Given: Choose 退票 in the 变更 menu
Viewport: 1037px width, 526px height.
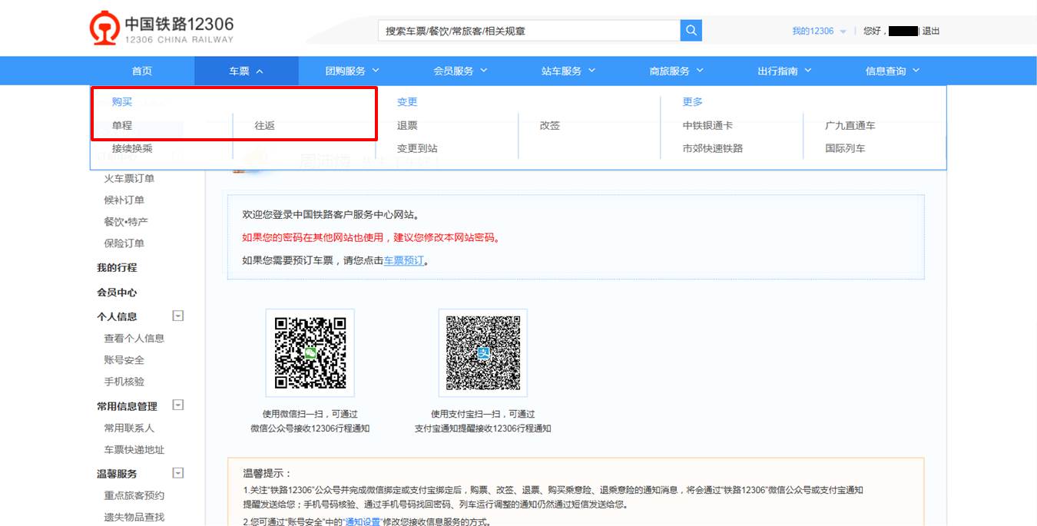Looking at the screenshot, I should click(407, 126).
